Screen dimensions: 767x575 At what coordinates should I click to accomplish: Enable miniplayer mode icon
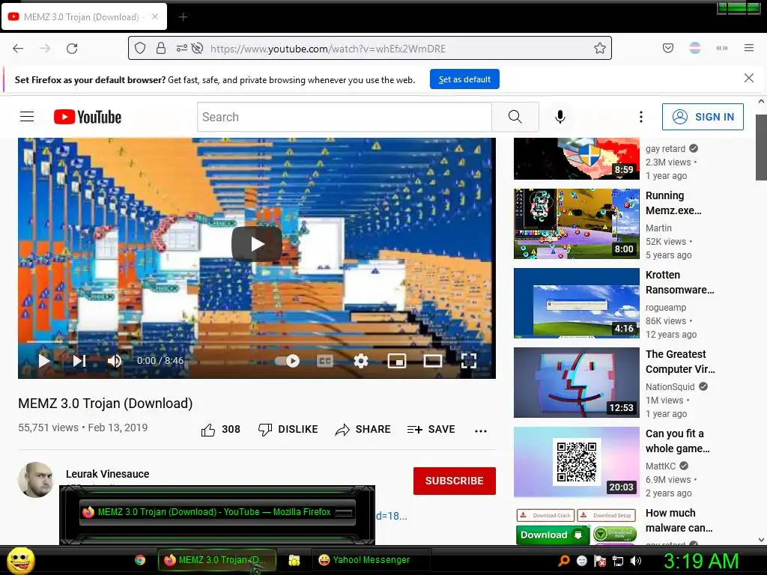pos(397,361)
